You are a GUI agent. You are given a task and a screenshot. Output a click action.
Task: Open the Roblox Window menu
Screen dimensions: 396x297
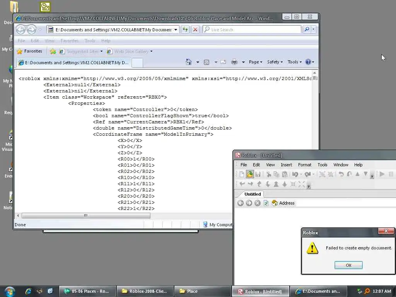(341, 165)
